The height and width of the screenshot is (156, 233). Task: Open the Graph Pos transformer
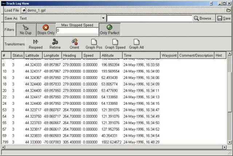pyautogui.click(x=94, y=44)
